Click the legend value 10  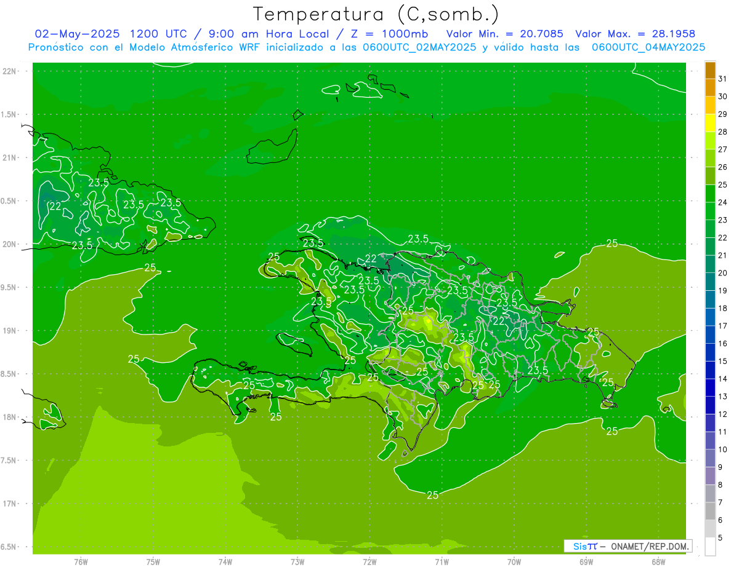723,449
